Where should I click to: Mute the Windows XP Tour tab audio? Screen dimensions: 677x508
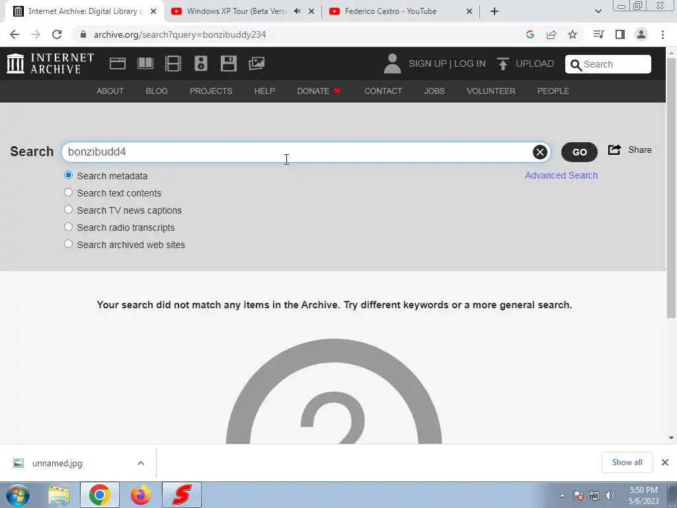tap(297, 11)
